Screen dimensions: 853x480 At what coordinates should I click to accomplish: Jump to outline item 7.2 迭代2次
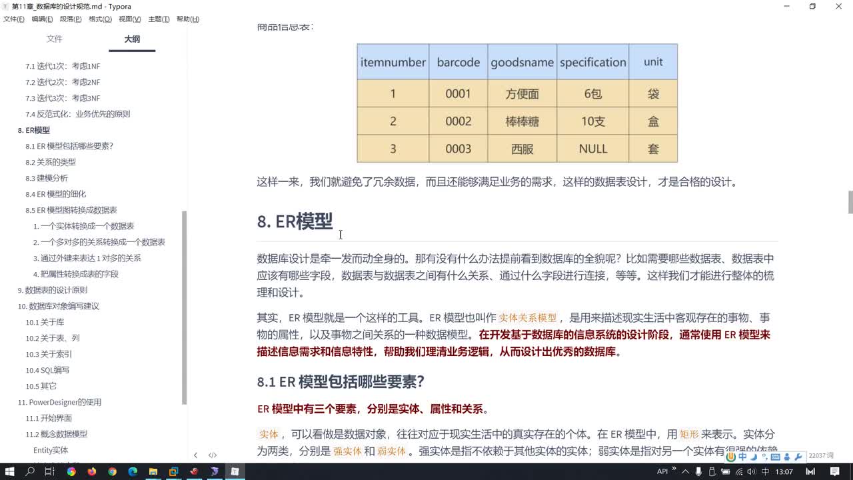[x=63, y=82]
